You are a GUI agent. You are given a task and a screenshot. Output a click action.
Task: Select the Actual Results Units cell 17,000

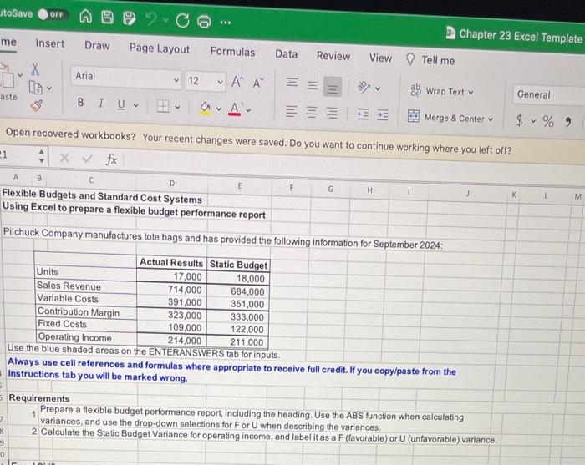(x=171, y=276)
